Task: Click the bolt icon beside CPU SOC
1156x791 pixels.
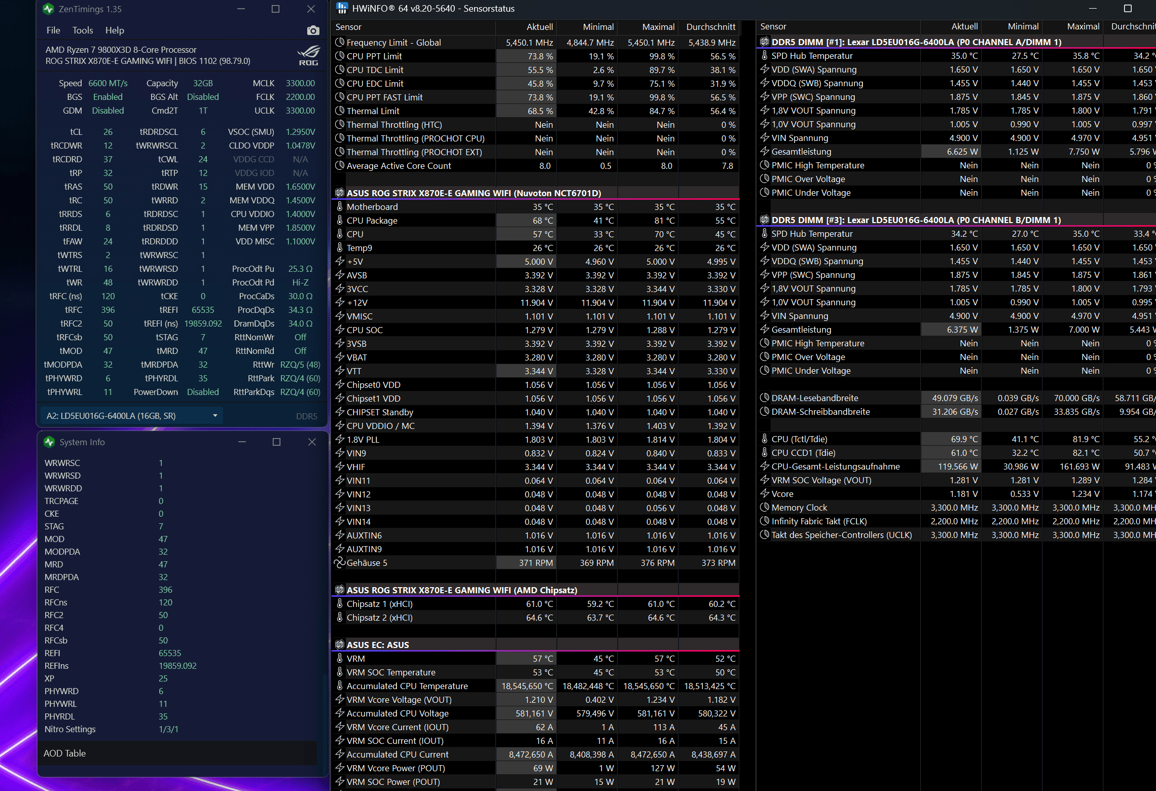Action: click(x=340, y=330)
